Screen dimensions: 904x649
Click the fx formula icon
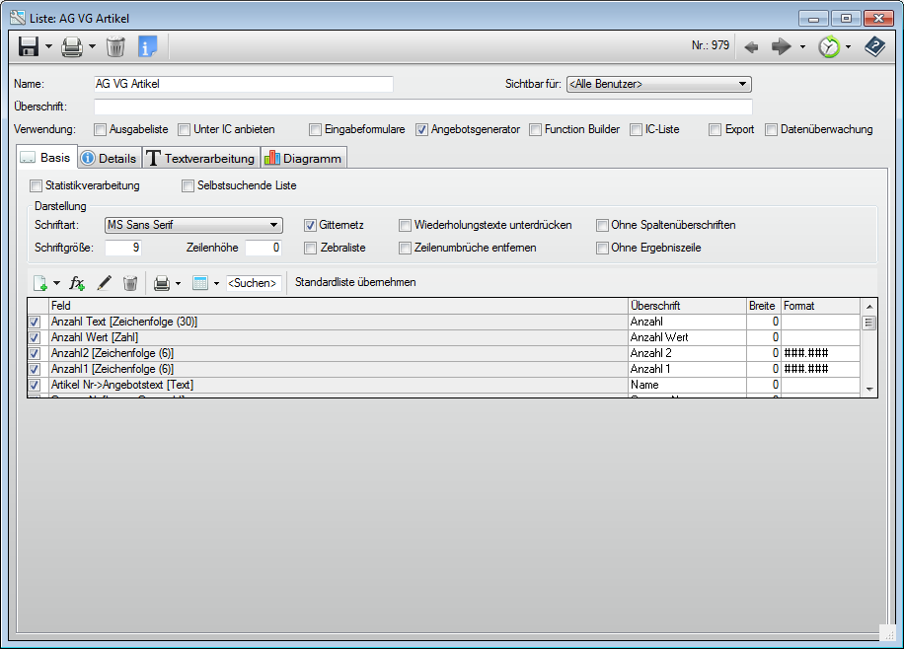click(76, 283)
